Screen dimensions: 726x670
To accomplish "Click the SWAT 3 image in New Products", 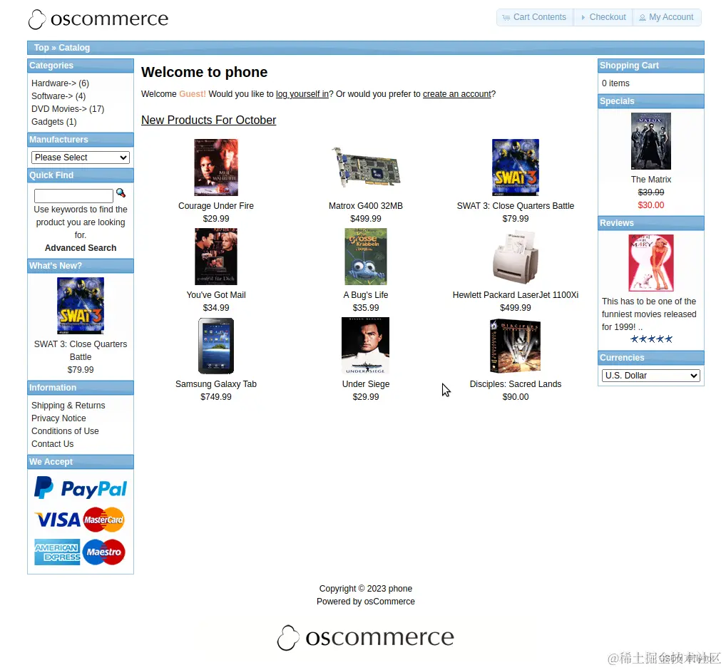I will [x=516, y=167].
